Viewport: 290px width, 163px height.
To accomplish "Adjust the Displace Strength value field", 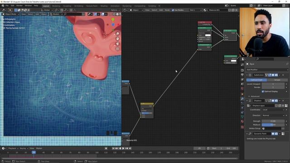I will point(273,121).
